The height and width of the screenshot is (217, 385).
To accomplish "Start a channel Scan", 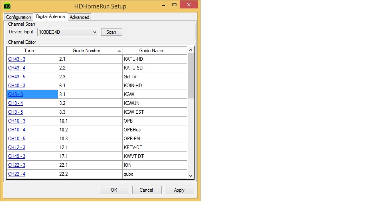I will (x=111, y=32).
